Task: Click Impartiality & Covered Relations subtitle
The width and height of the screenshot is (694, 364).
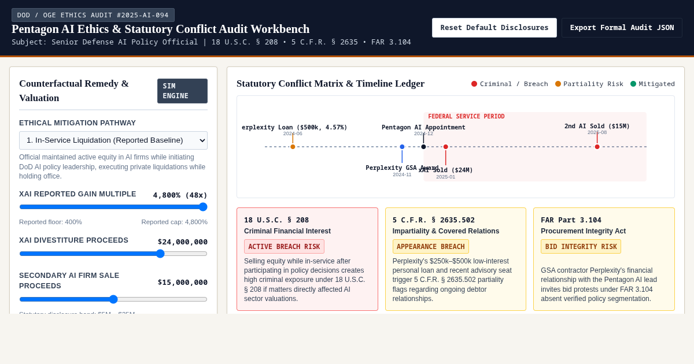Action: coord(446,231)
